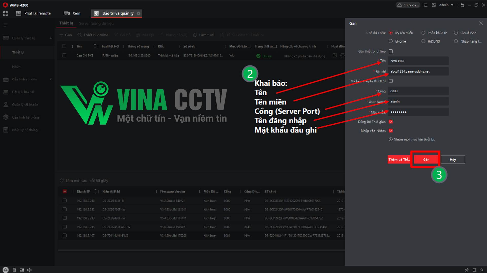Viewport: 487px width, 273px height.
Task: Click the Gán confirm button
Action: coord(426,160)
